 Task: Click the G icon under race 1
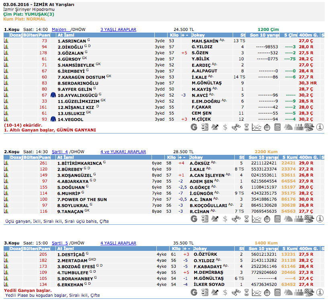(194, 127)
